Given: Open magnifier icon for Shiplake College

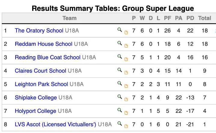Looking at the screenshot, I should tap(119, 97).
